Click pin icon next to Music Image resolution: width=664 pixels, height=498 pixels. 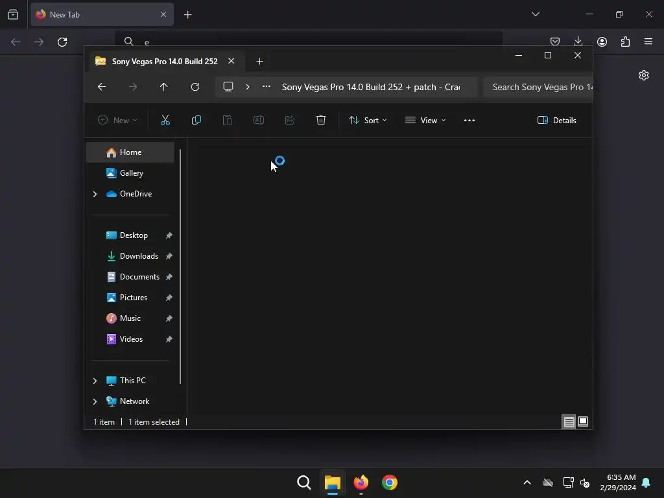pos(169,318)
